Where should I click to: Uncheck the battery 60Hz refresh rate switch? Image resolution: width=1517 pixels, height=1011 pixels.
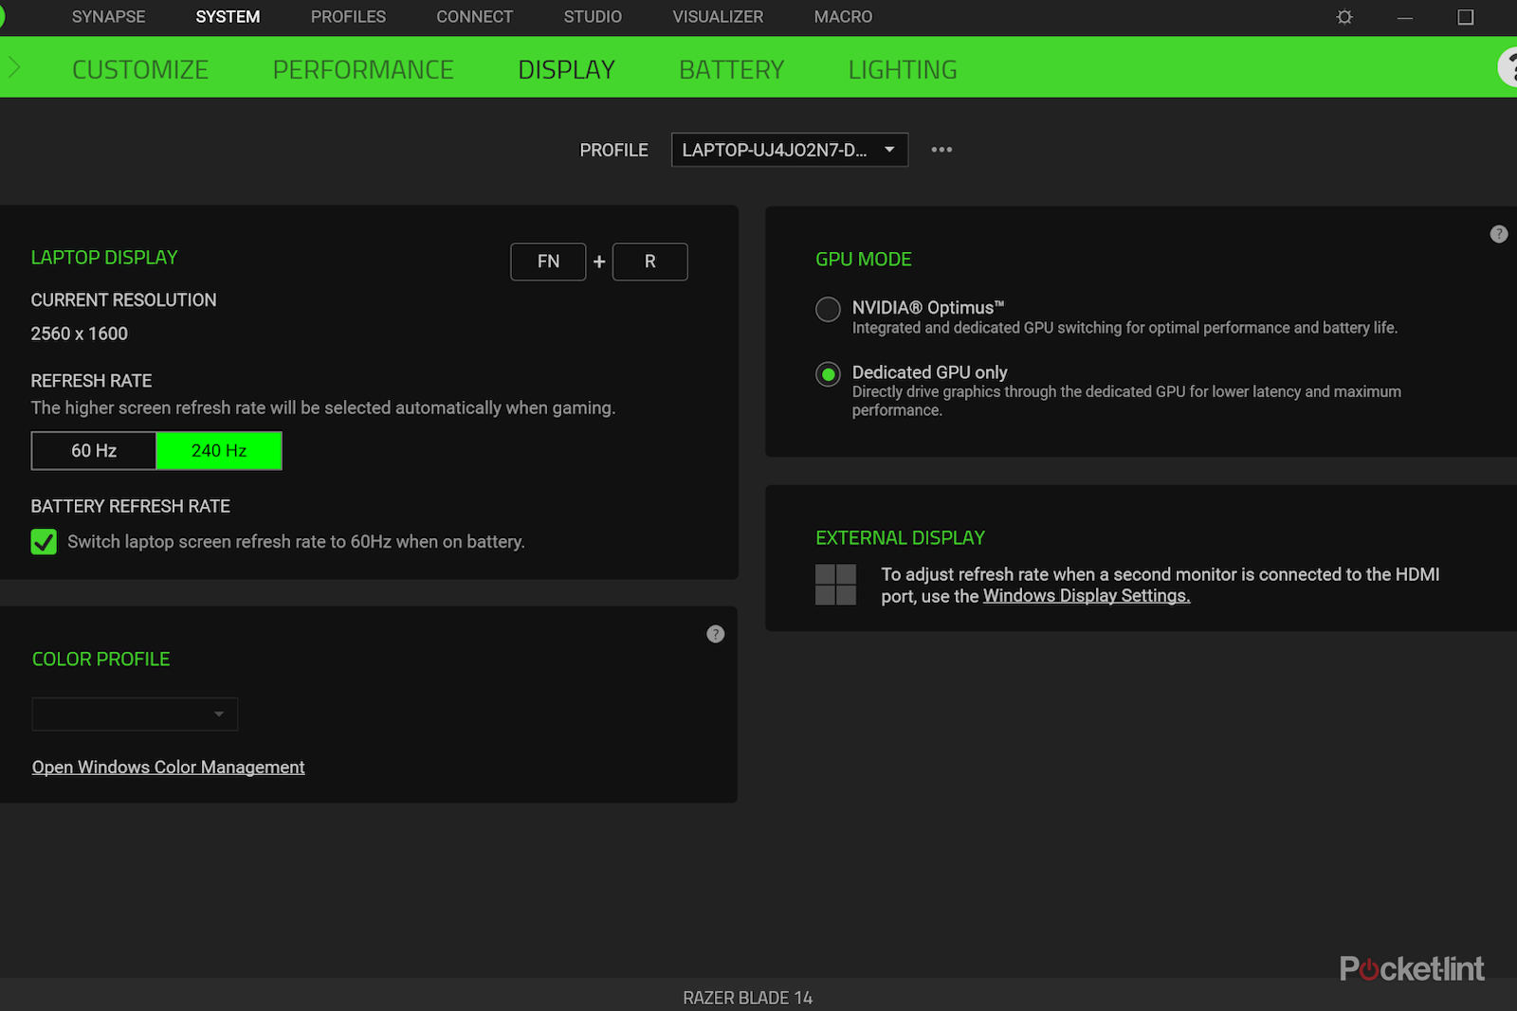pos(44,542)
